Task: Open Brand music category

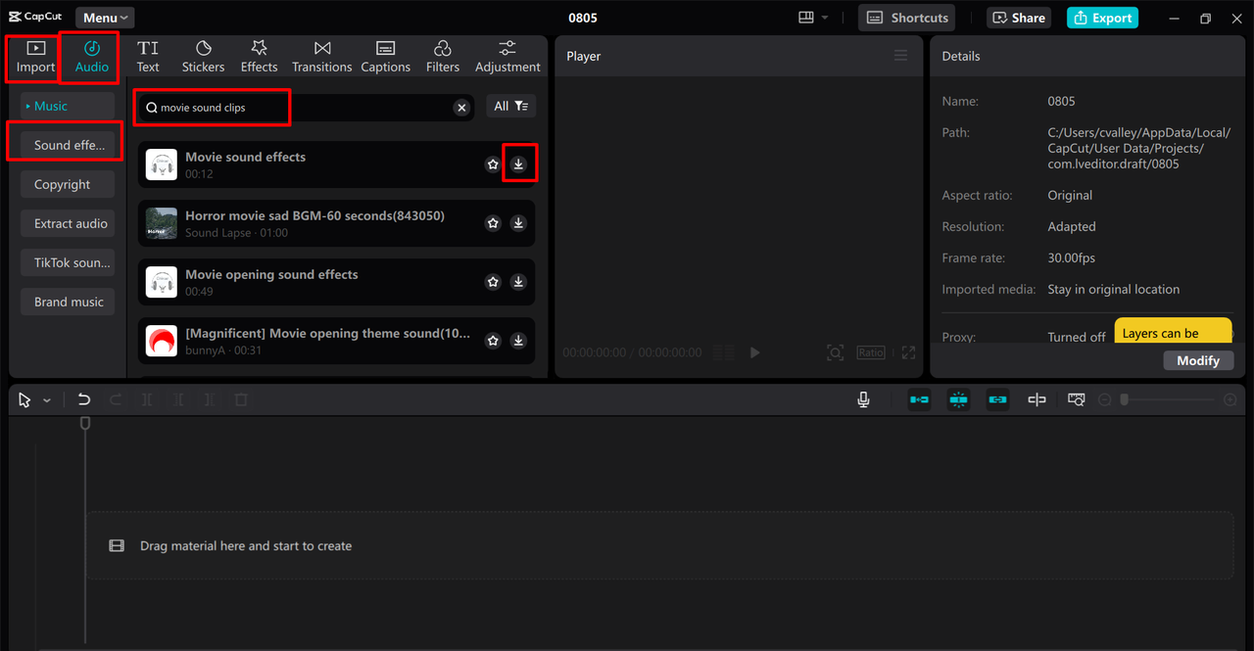Action: 68,302
